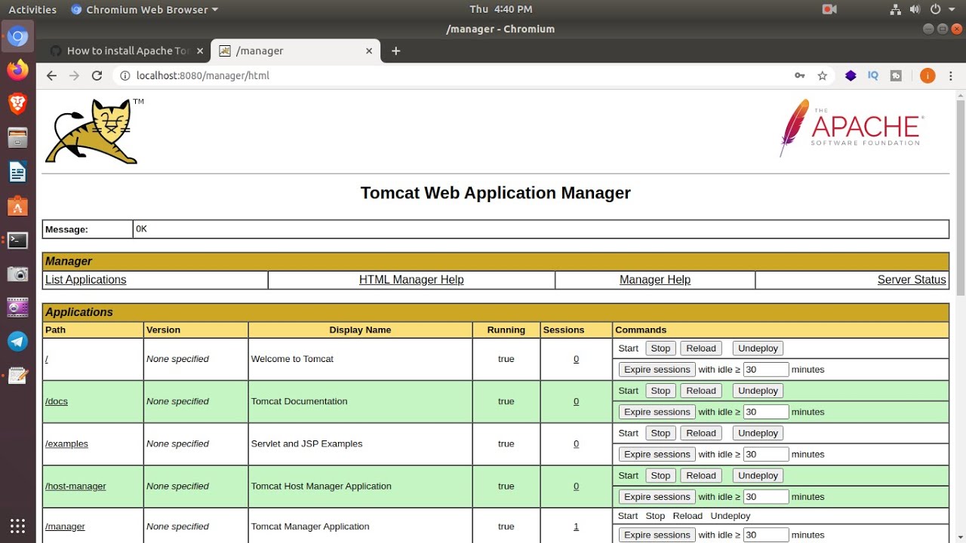Open the /examples path link
Screen dimensions: 966x543
click(66, 443)
